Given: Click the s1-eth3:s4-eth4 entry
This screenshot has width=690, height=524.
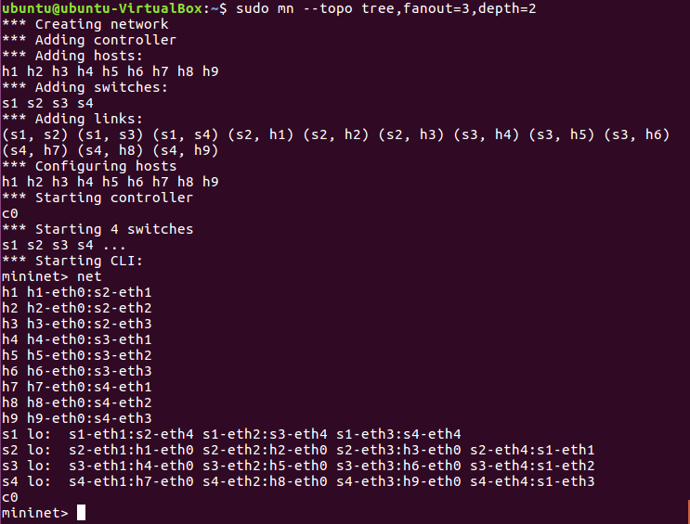Looking at the screenshot, I should pos(398,434).
